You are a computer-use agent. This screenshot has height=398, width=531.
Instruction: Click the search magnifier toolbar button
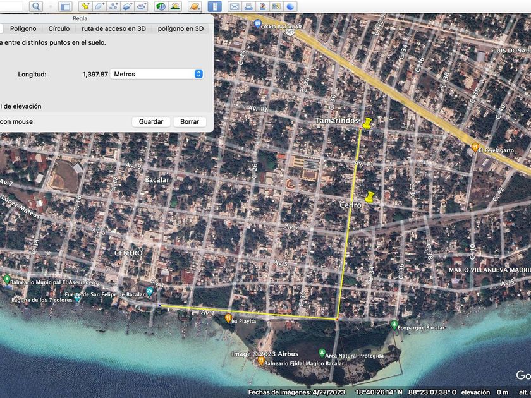coord(36,6)
